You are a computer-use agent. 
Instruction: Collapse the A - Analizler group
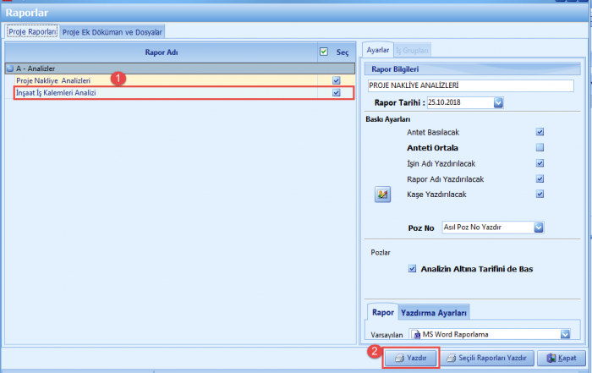(x=9, y=68)
